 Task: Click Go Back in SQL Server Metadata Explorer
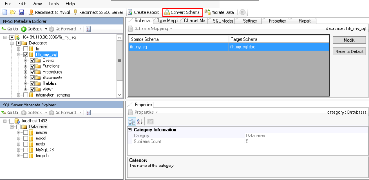[31, 113]
